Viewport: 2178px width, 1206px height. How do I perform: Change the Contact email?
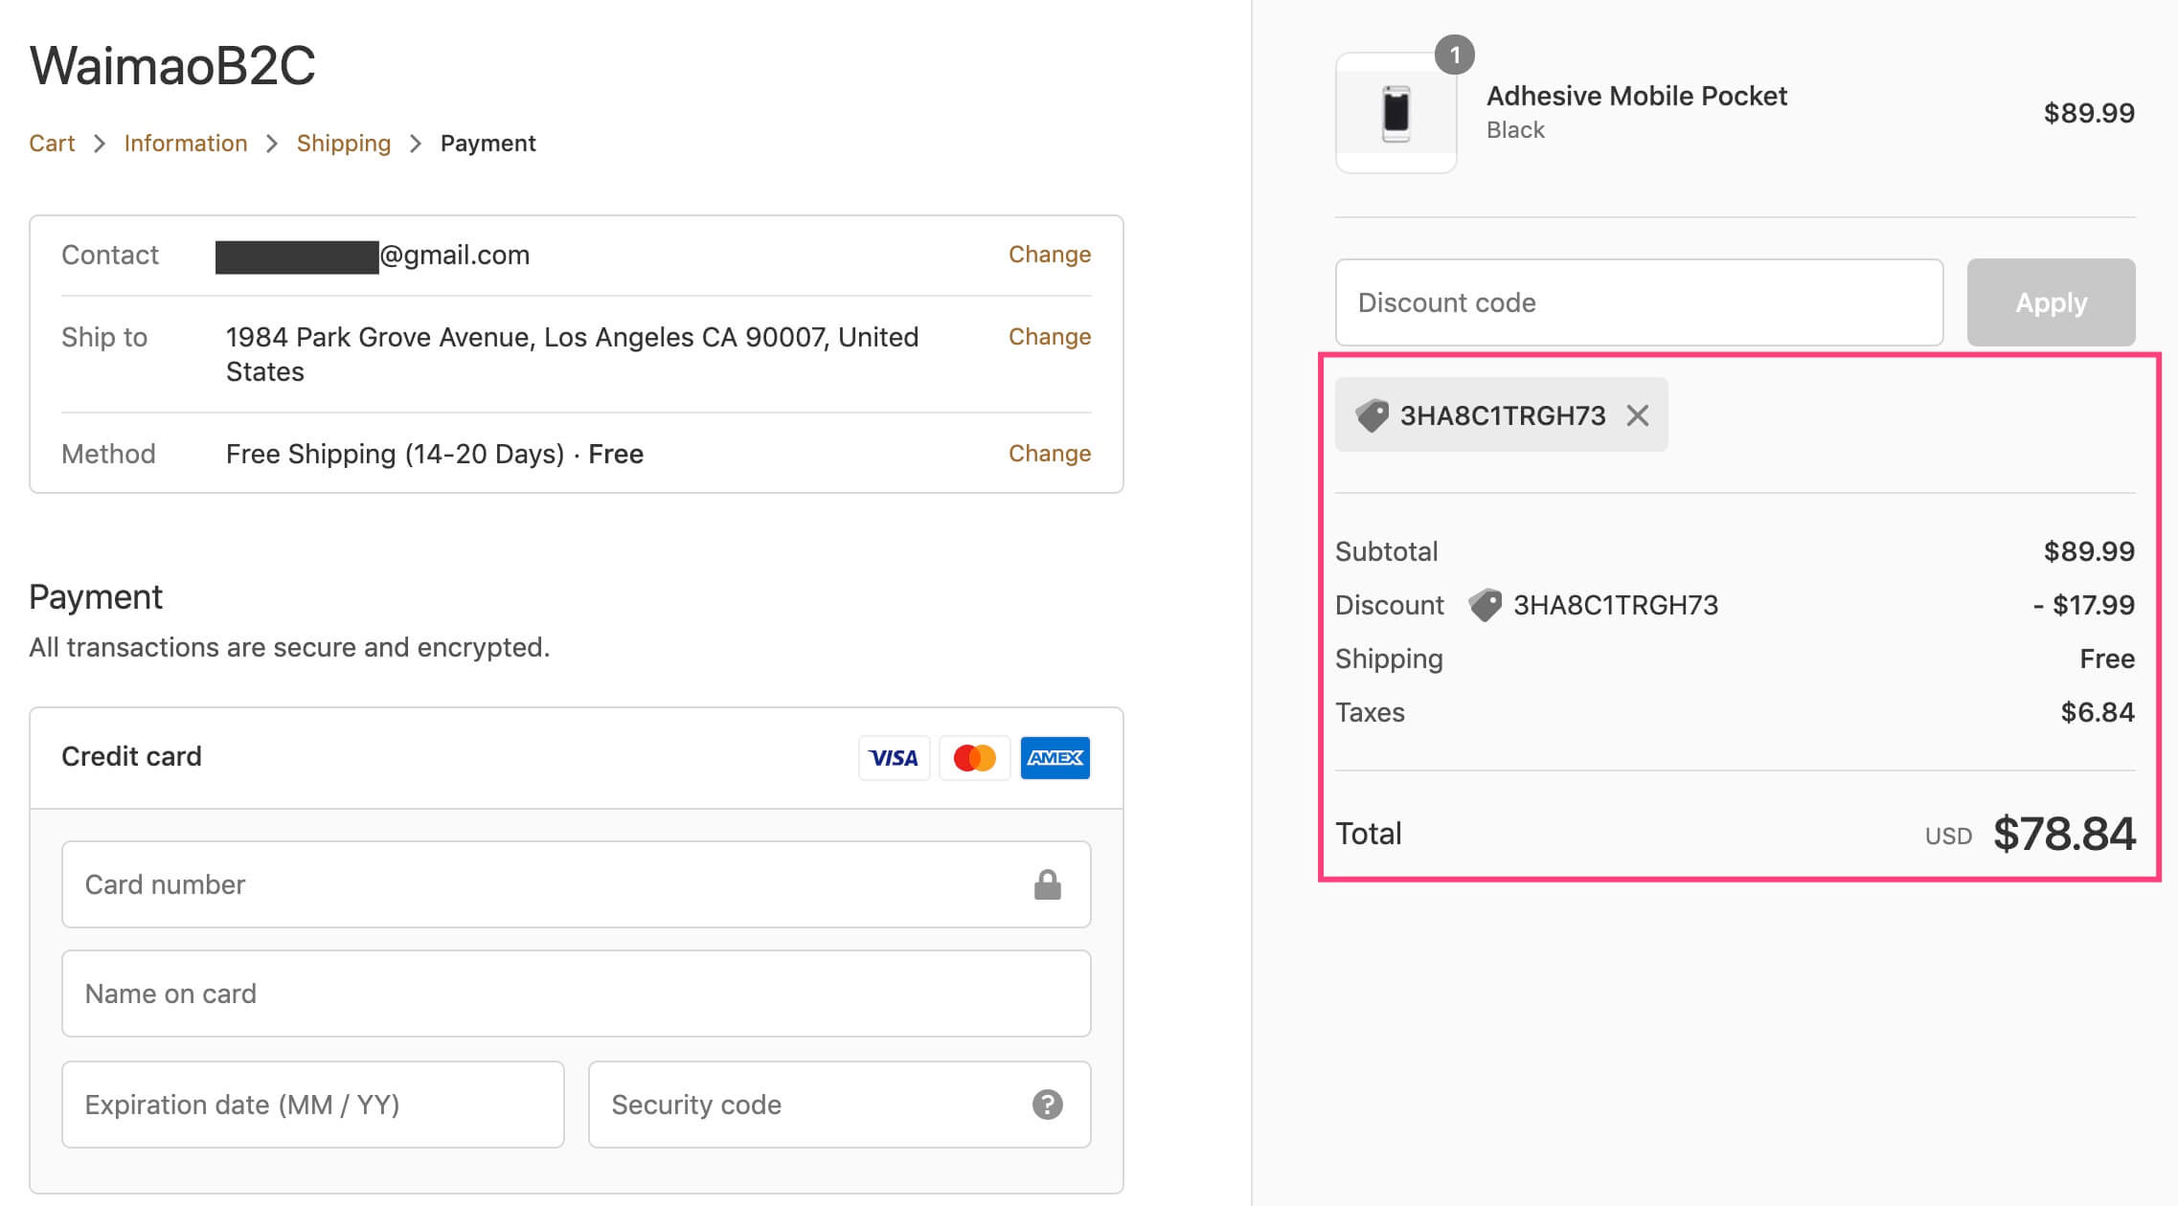coord(1050,255)
